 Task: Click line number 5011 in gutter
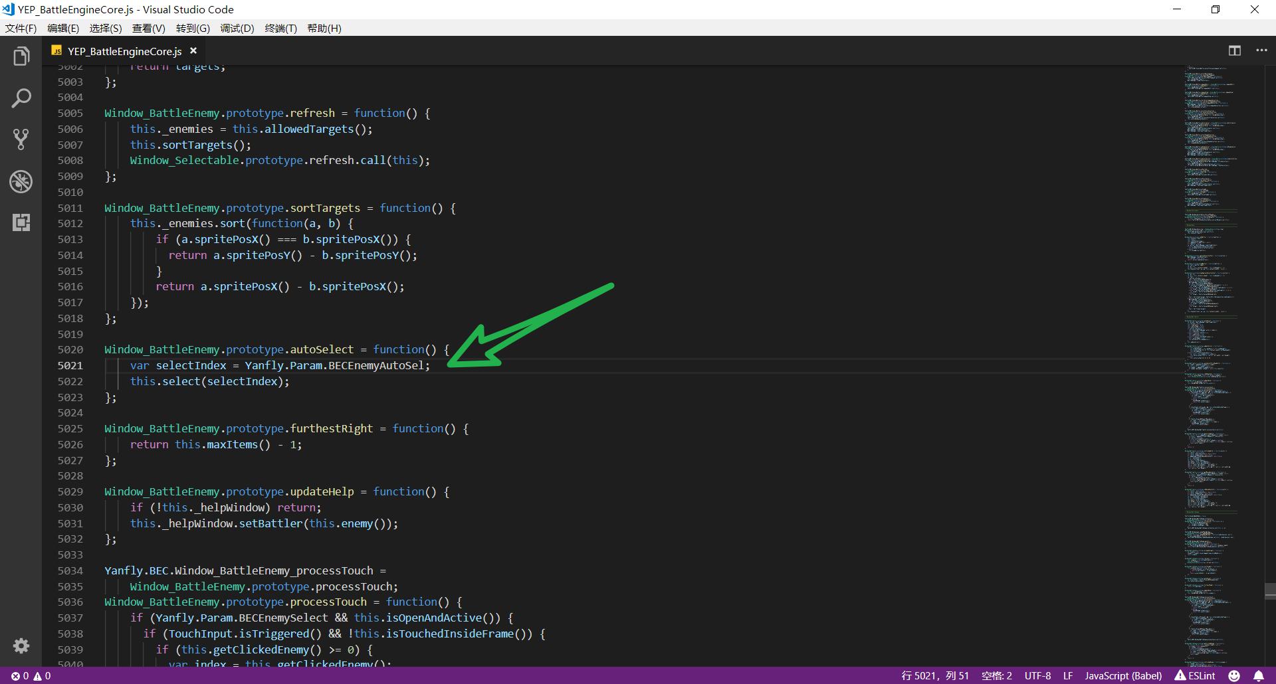(x=70, y=208)
